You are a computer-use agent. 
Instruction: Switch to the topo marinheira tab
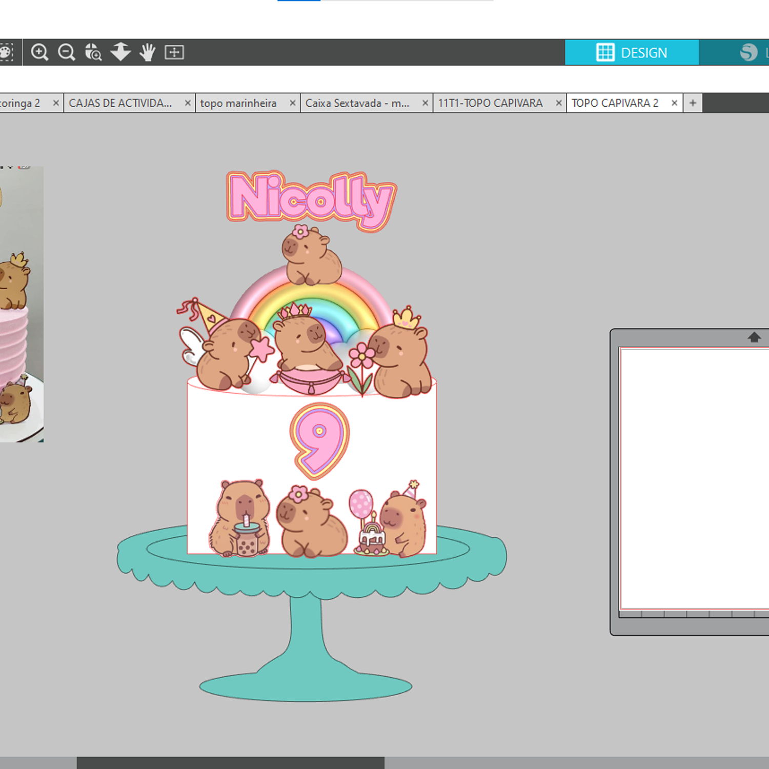238,103
